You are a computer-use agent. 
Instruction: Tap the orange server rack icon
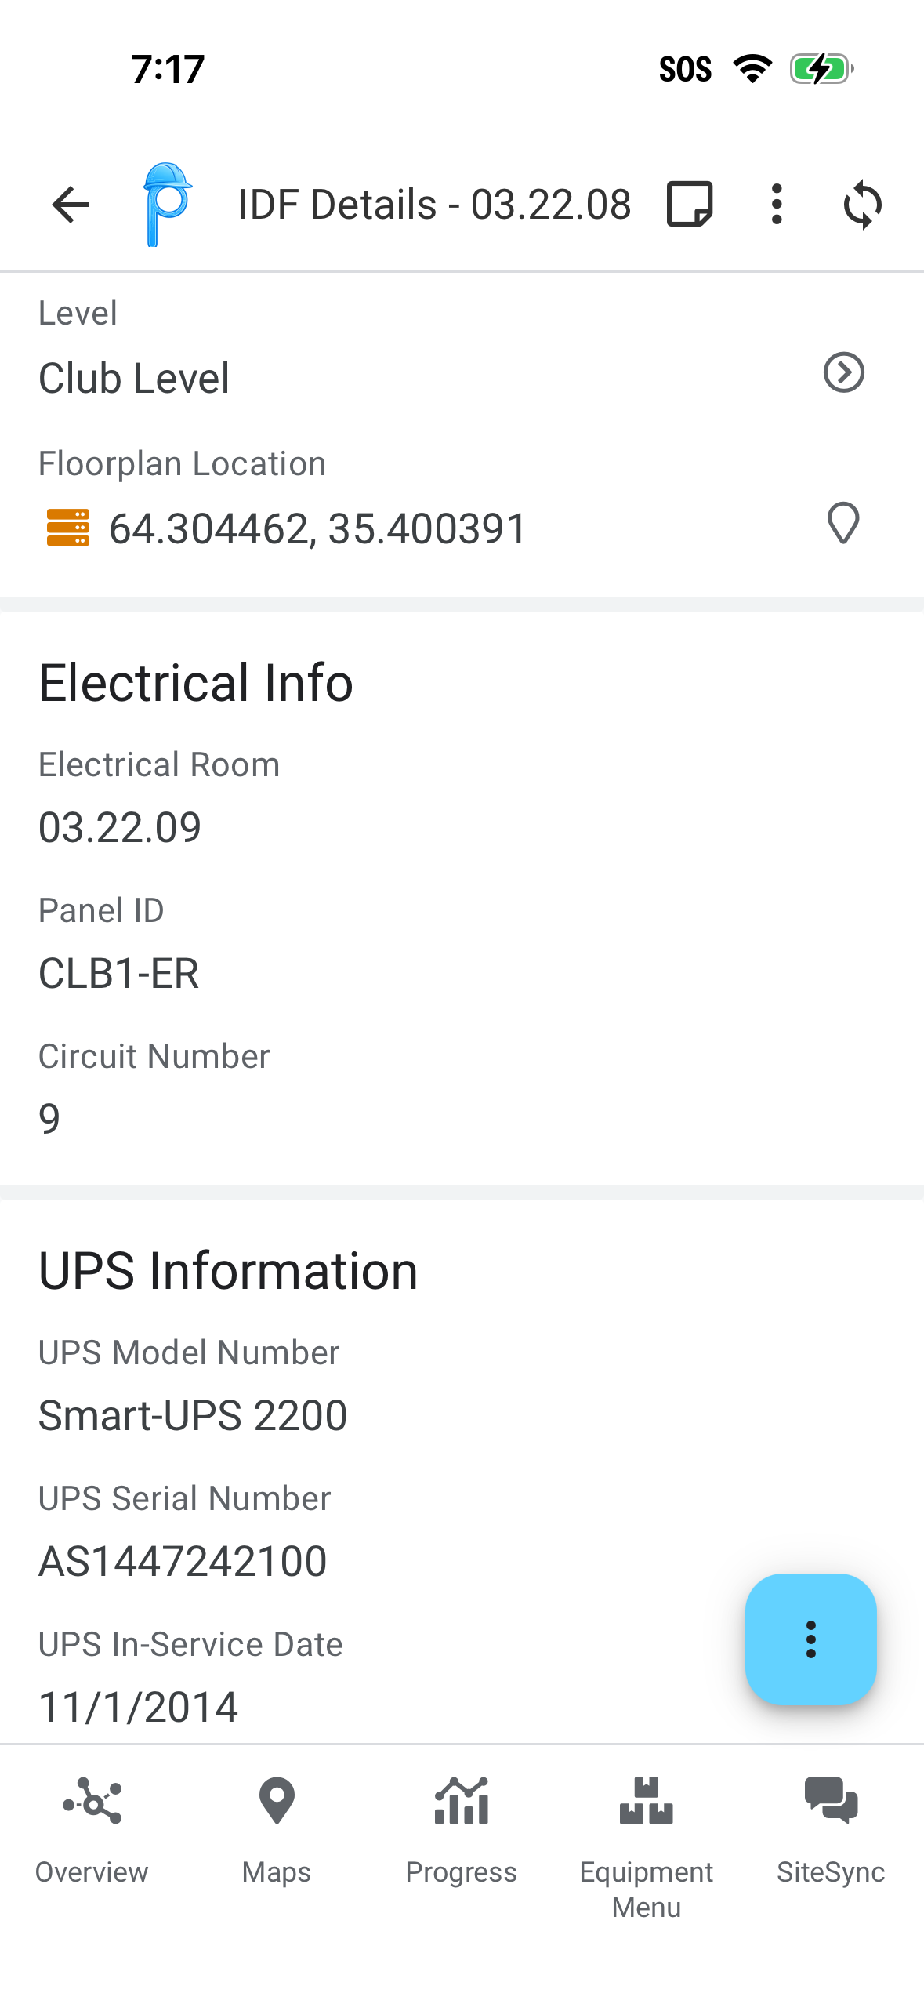pyautogui.click(x=68, y=528)
